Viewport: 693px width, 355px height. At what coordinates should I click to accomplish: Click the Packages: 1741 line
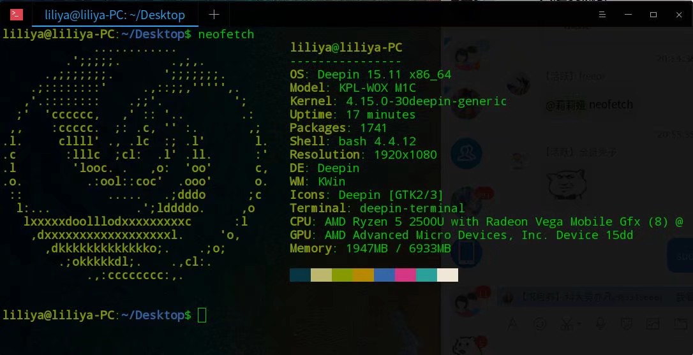(338, 127)
